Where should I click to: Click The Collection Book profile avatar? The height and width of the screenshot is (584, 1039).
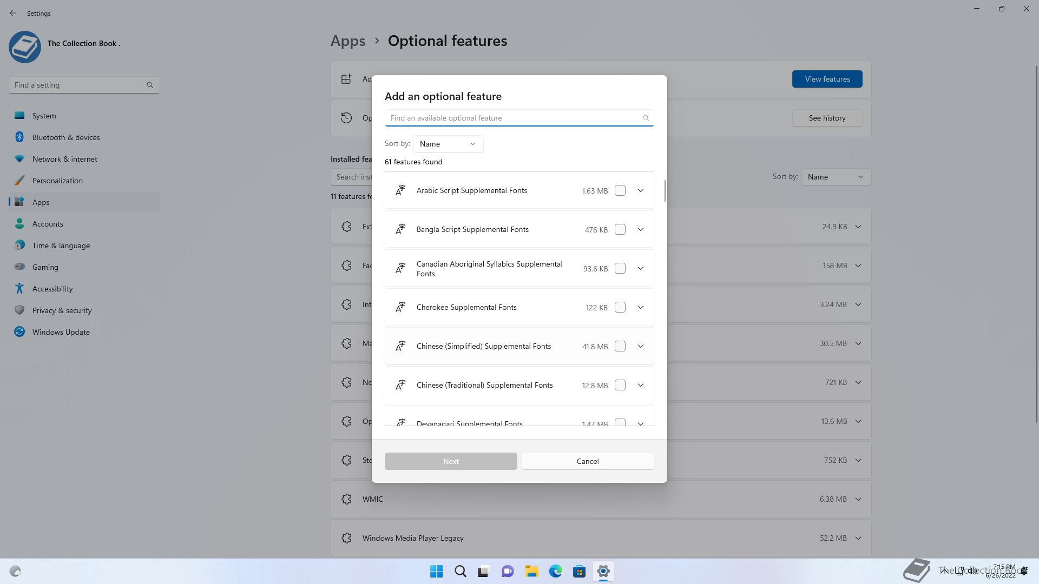click(x=25, y=47)
